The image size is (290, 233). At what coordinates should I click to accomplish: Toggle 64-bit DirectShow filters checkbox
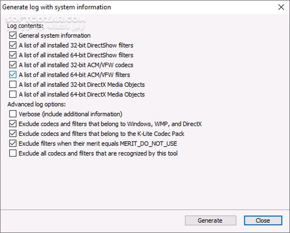pyautogui.click(x=12, y=55)
